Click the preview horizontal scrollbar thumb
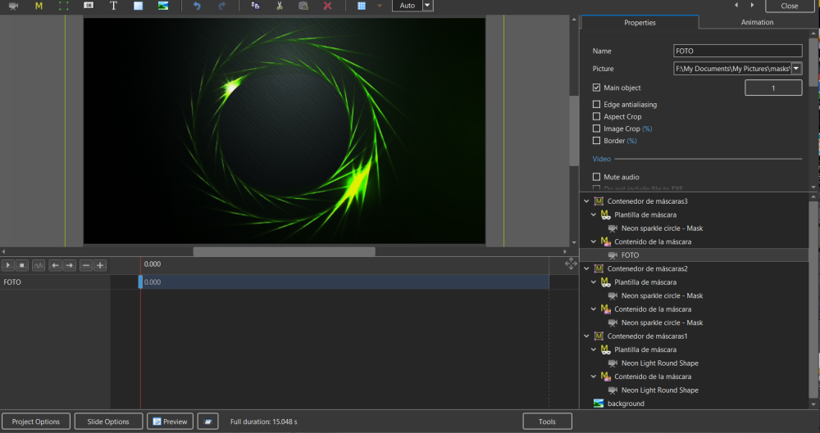The image size is (820, 433). click(284, 251)
